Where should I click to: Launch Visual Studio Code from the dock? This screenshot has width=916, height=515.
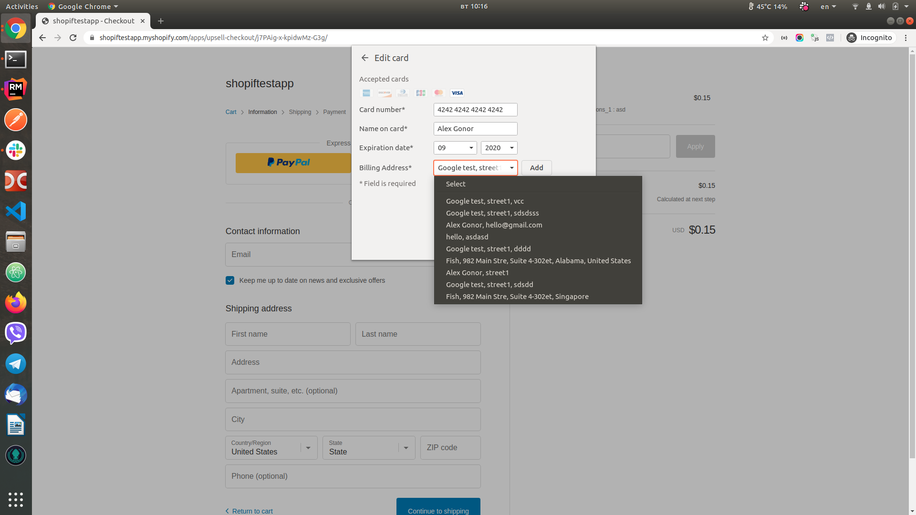click(x=16, y=211)
